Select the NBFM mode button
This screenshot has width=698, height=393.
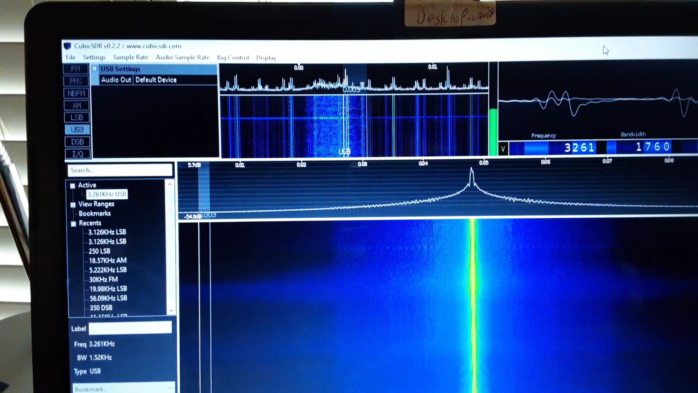76,93
